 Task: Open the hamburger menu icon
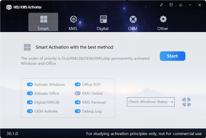pos(181,5)
